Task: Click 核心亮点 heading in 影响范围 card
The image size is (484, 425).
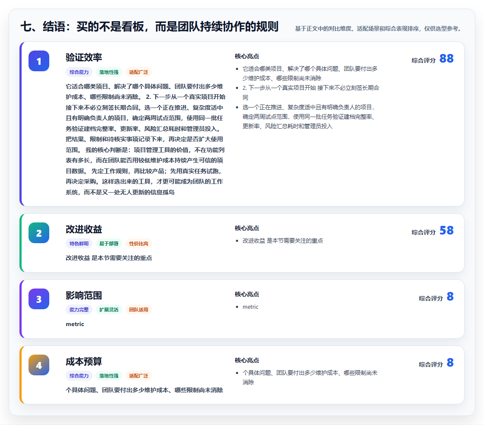Action: tap(247, 294)
